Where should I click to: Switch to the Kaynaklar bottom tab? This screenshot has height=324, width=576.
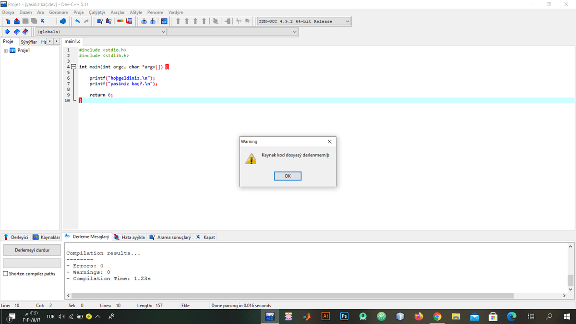(x=46, y=237)
